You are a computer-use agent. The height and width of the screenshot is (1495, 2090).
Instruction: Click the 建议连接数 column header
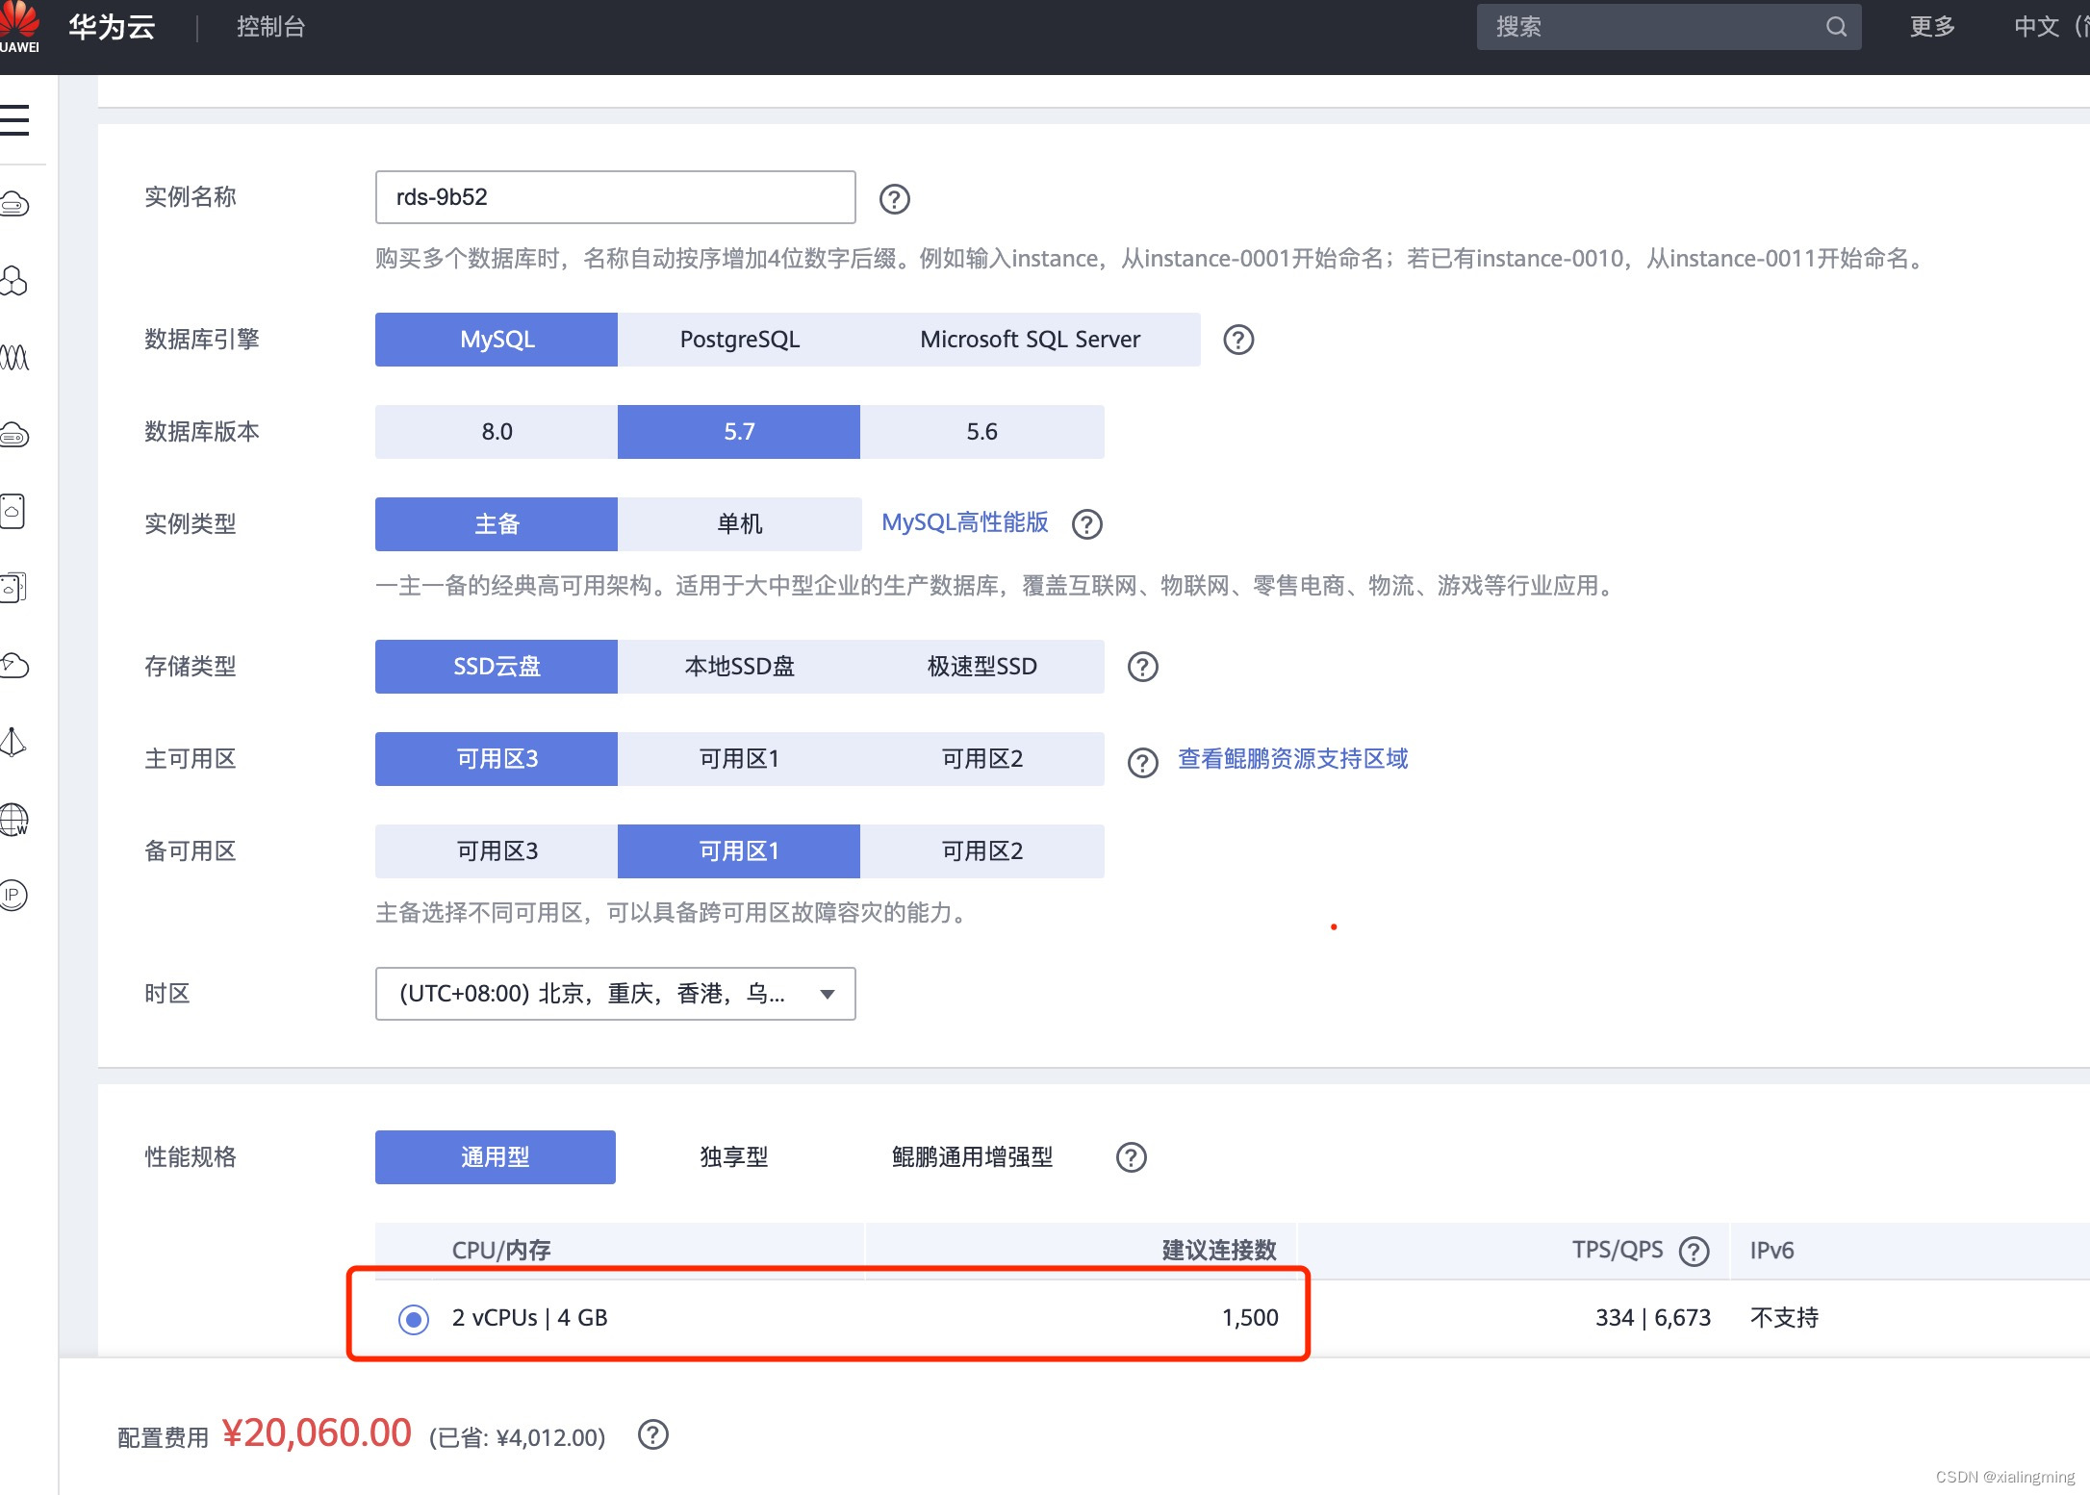1219,1251
